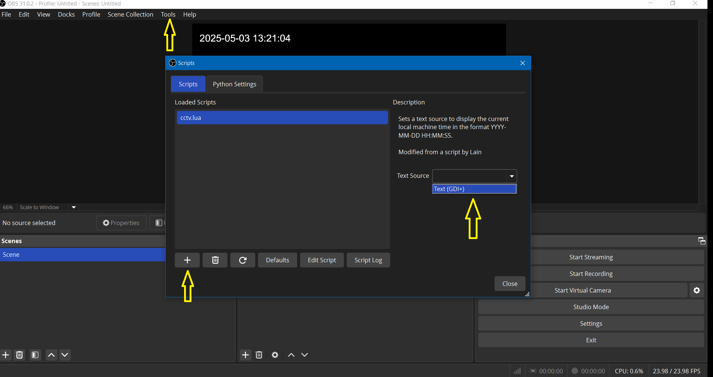Add a new script with the plus button

click(187, 260)
